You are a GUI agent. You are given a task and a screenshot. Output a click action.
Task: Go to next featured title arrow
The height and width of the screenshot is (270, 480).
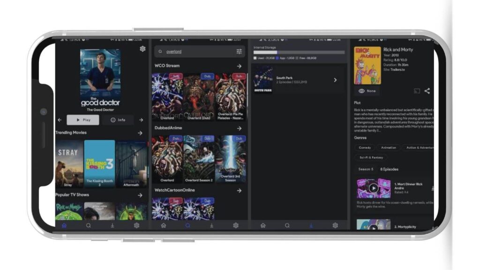141,120
